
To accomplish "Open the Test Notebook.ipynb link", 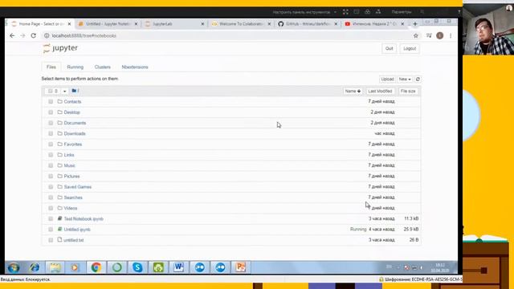I will click(84, 218).
